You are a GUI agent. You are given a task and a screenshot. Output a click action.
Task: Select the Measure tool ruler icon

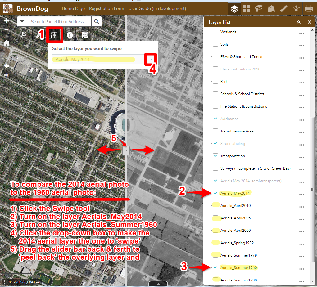click(284, 8)
